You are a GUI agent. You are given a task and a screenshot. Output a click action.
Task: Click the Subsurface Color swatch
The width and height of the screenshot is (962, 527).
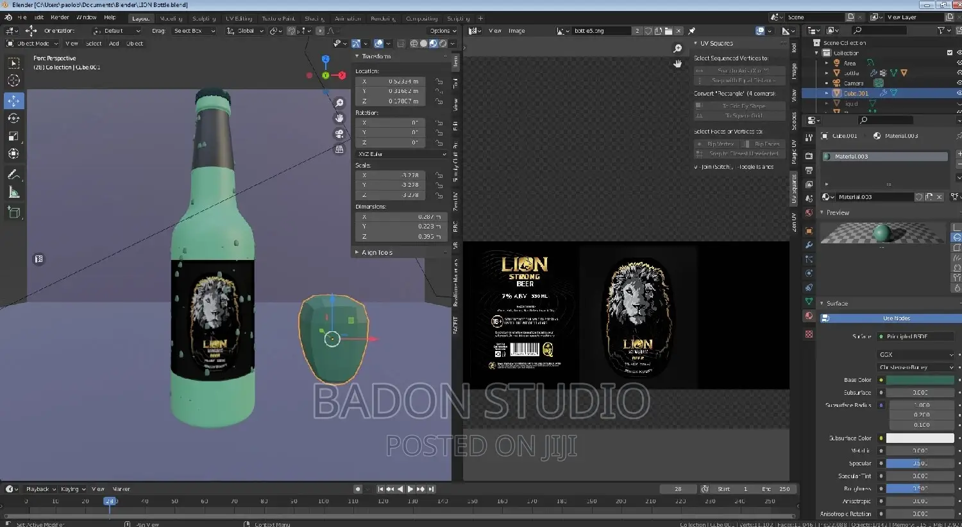click(x=920, y=438)
